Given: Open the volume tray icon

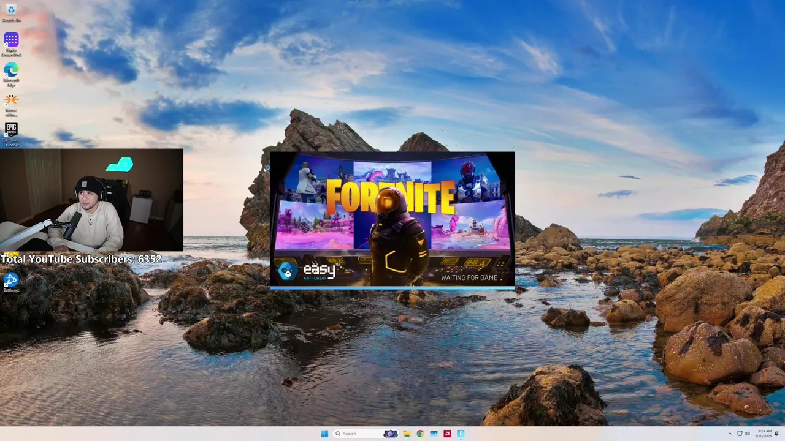Looking at the screenshot, I should (747, 434).
